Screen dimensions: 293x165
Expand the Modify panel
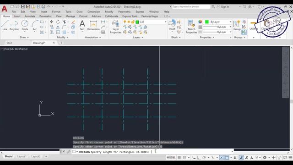pyautogui.click(x=63, y=37)
